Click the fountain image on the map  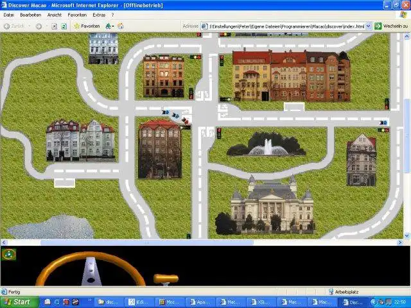(x=267, y=144)
